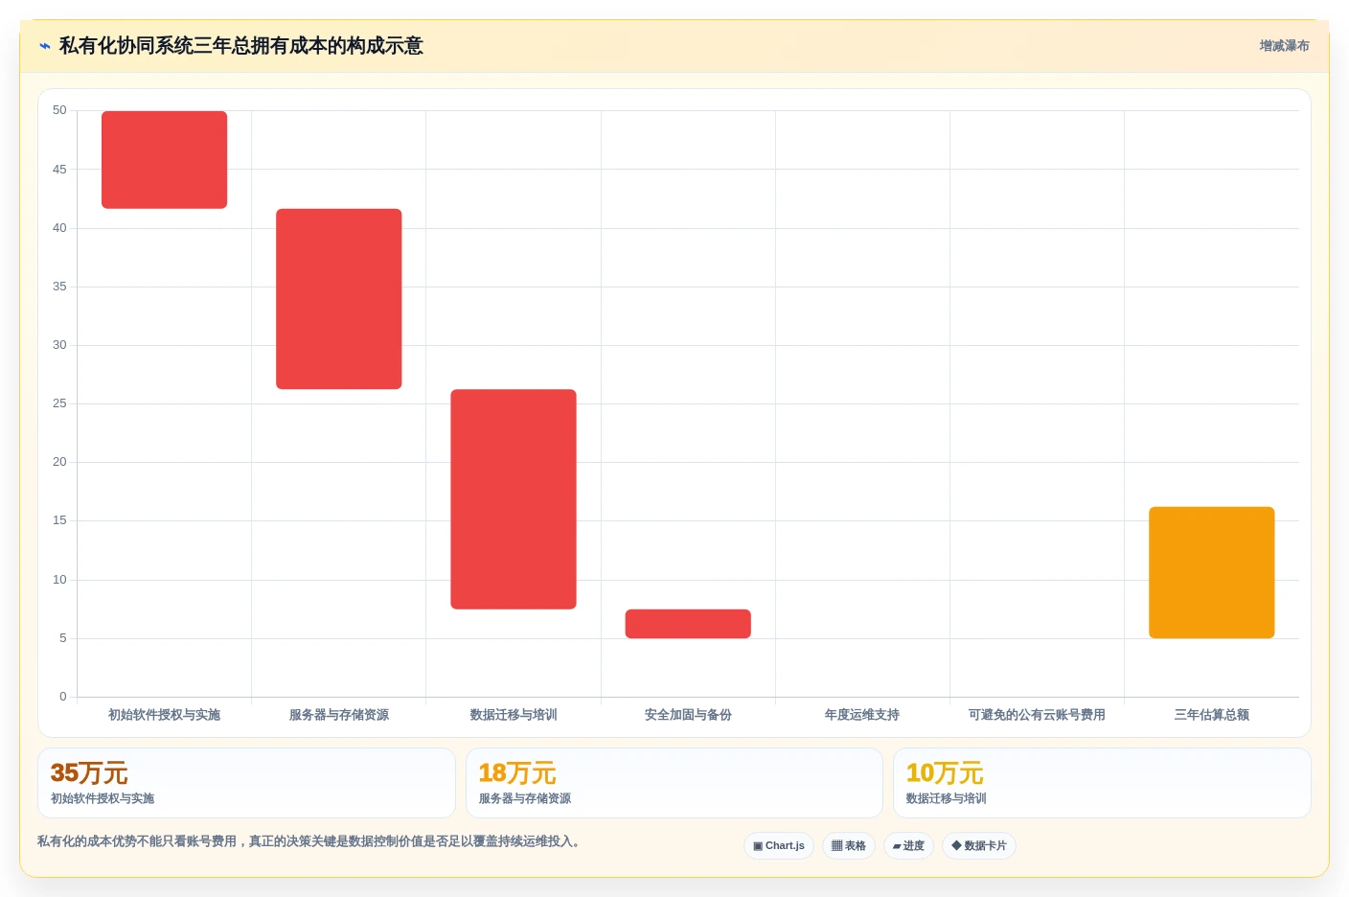Viewport: 1349px width, 897px height.
Task: Click the axis label 安全加固与备份
Action: (x=688, y=715)
